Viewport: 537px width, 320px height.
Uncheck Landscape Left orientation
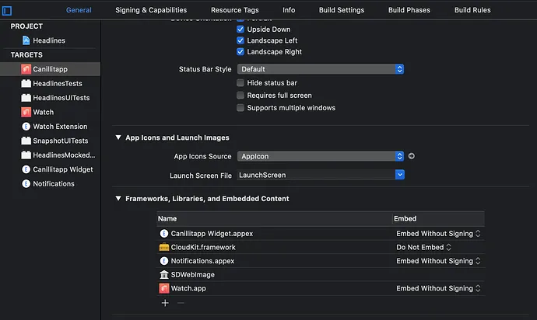[x=240, y=40]
